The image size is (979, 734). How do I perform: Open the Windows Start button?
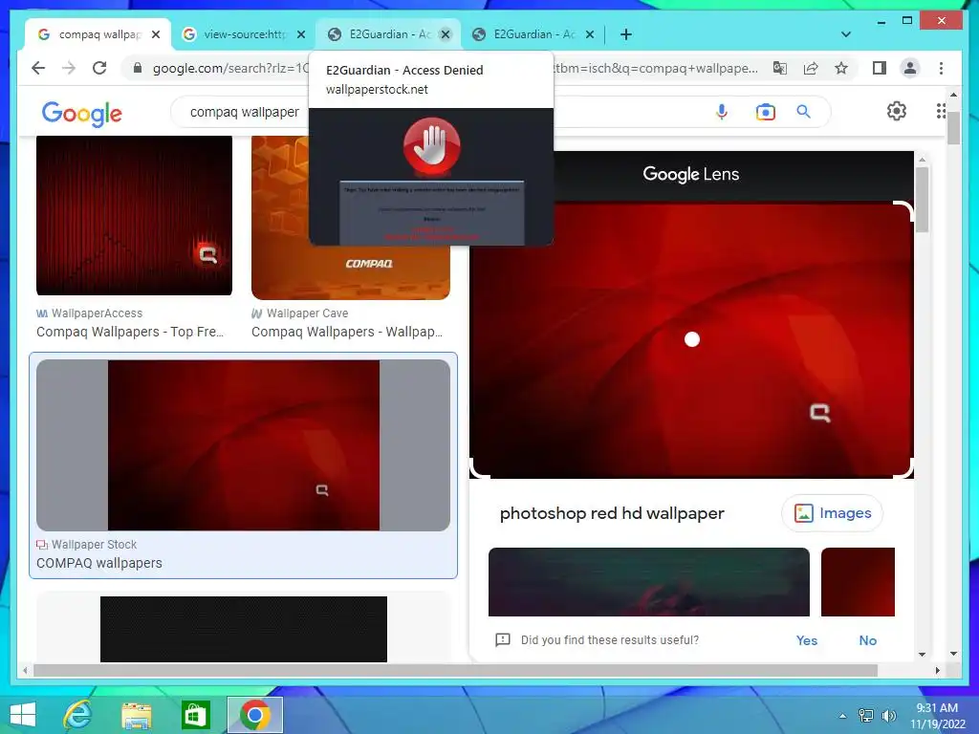pos(23,715)
